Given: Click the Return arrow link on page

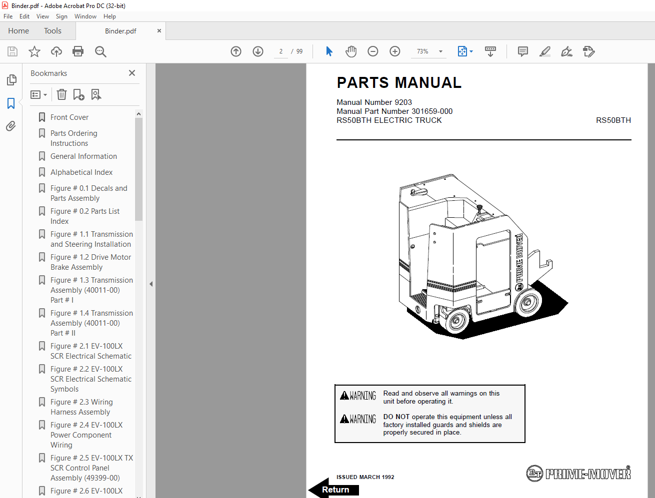Looking at the screenshot, I should (x=333, y=490).
